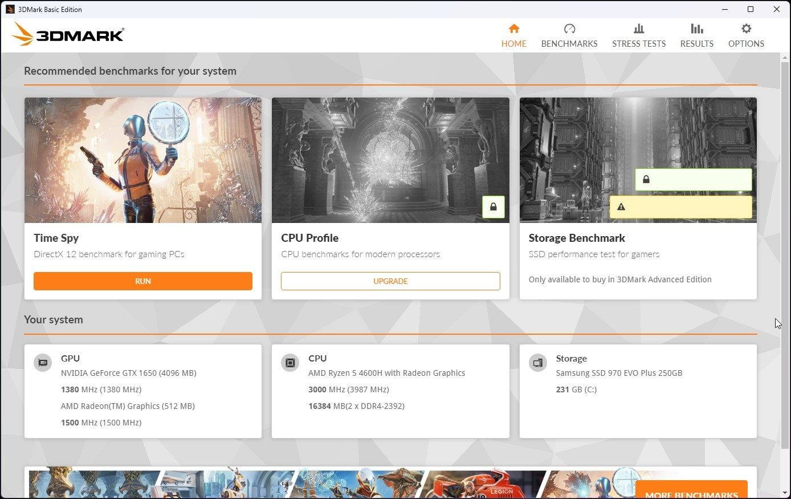791x499 pixels.
Task: Click 'SSD performance test for gamers' description
Action: point(594,254)
